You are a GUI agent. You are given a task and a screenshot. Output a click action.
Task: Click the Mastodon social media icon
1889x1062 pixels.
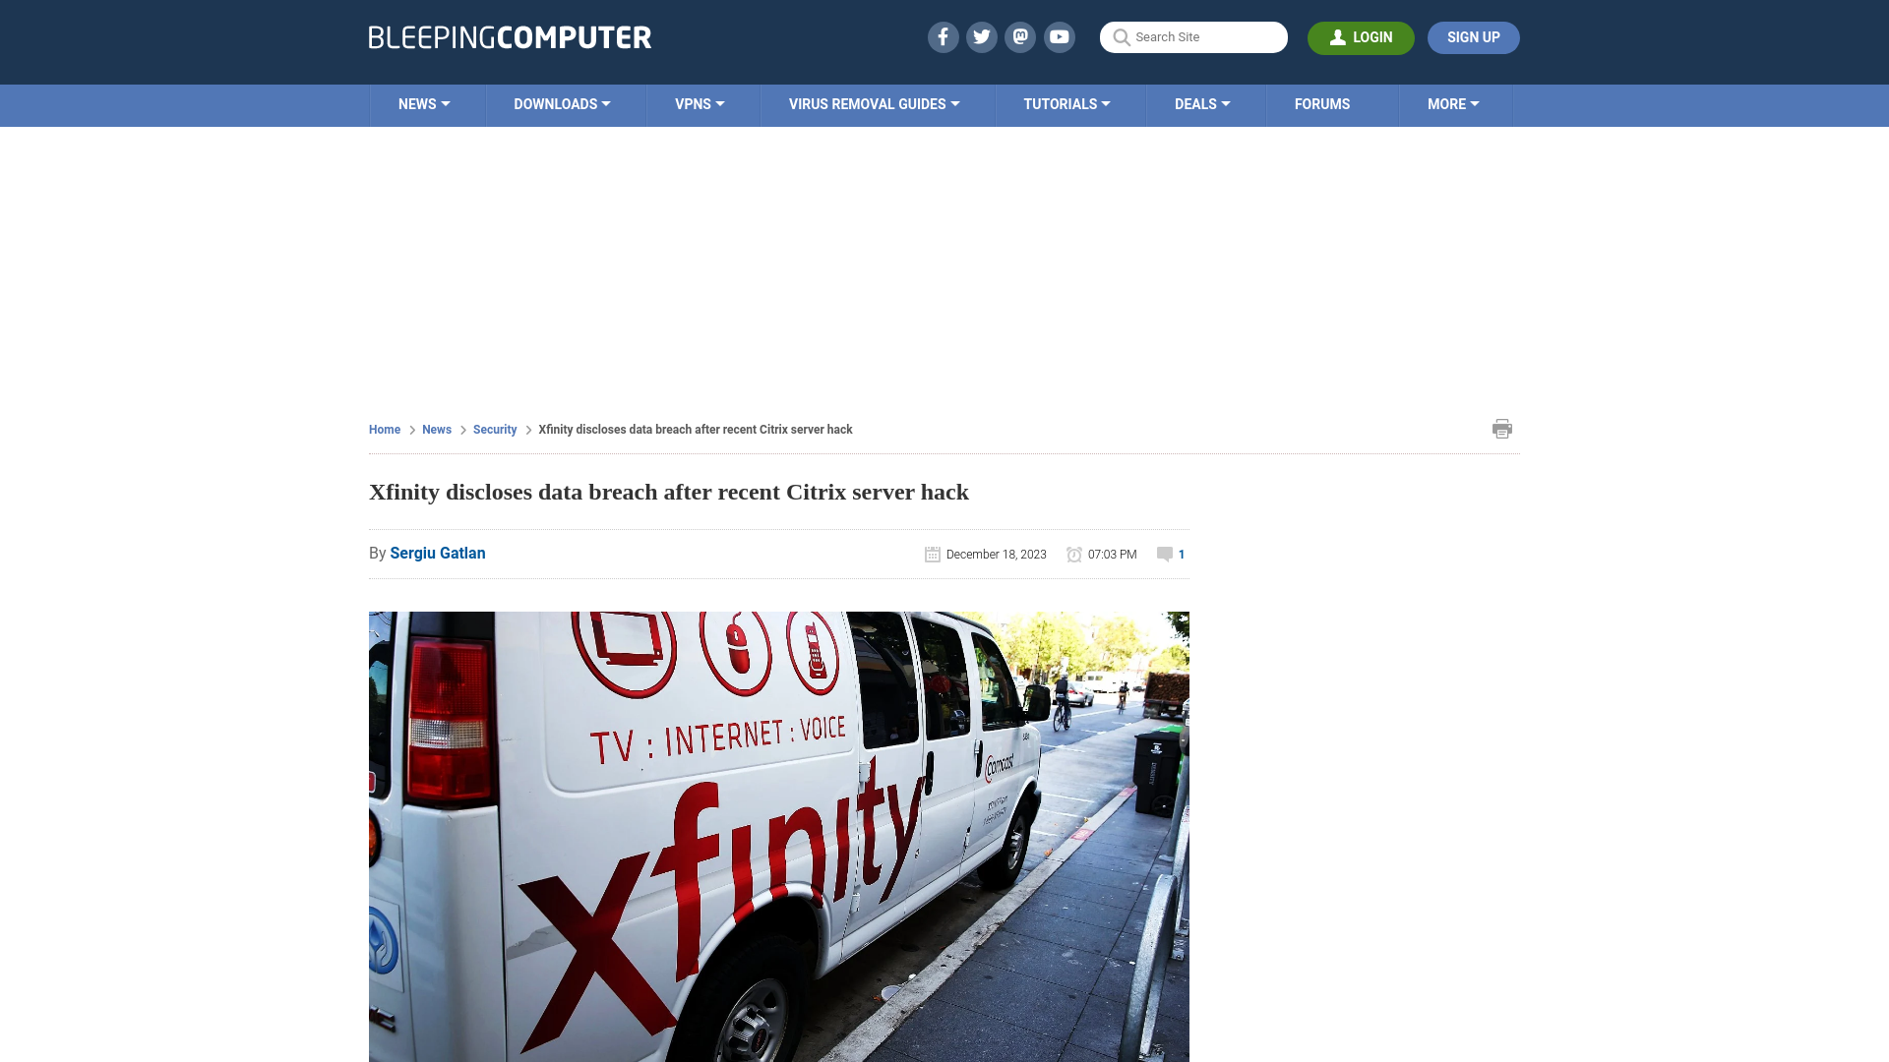pos(1021,36)
